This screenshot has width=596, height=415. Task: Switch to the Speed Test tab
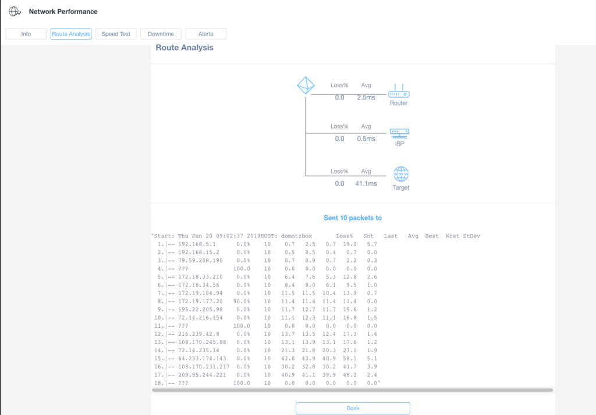point(116,34)
